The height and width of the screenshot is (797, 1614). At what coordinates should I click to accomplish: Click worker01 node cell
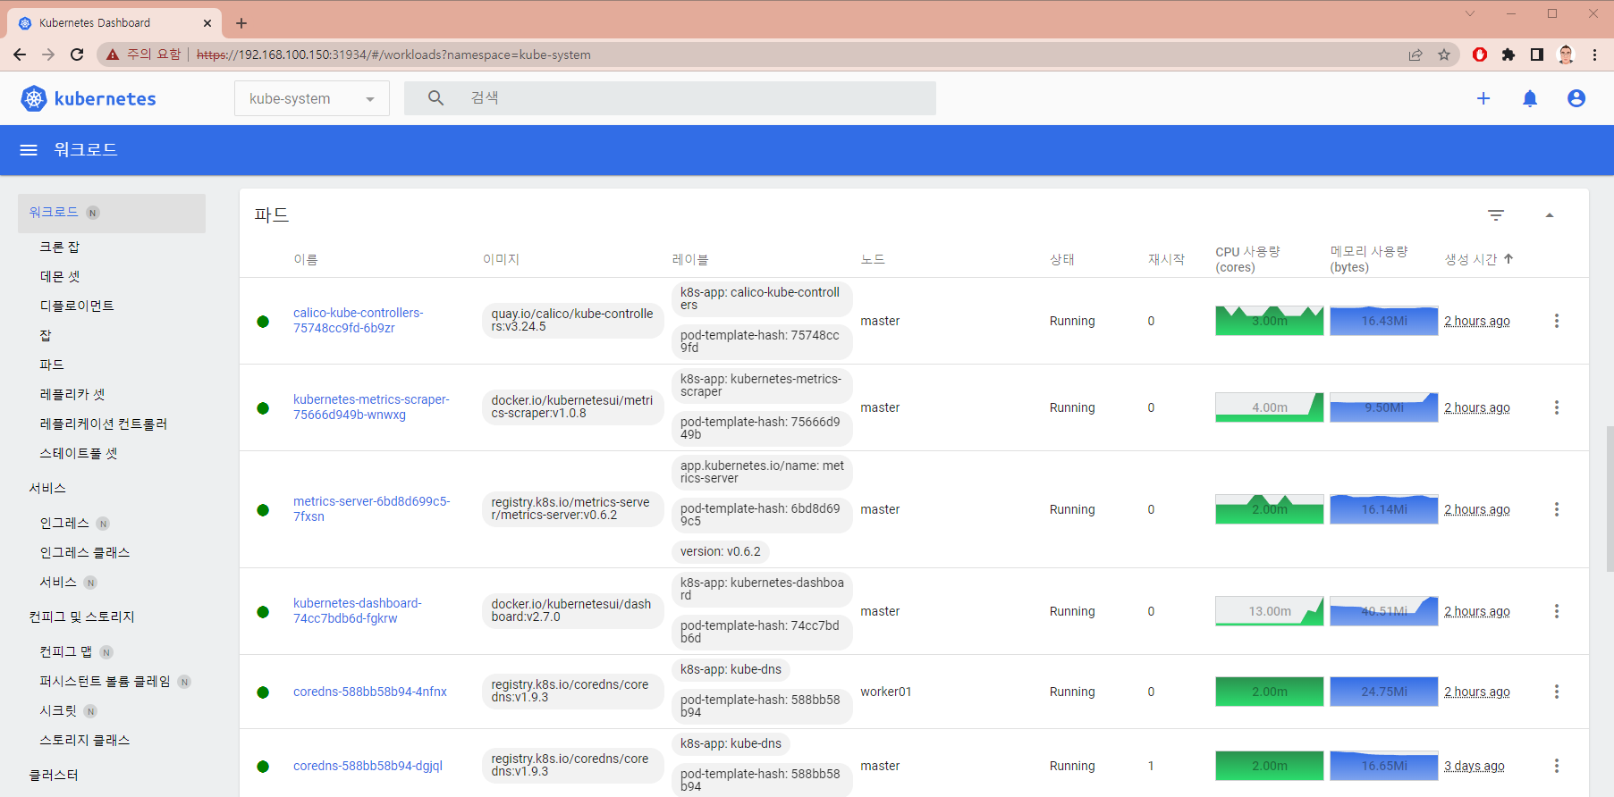(886, 692)
